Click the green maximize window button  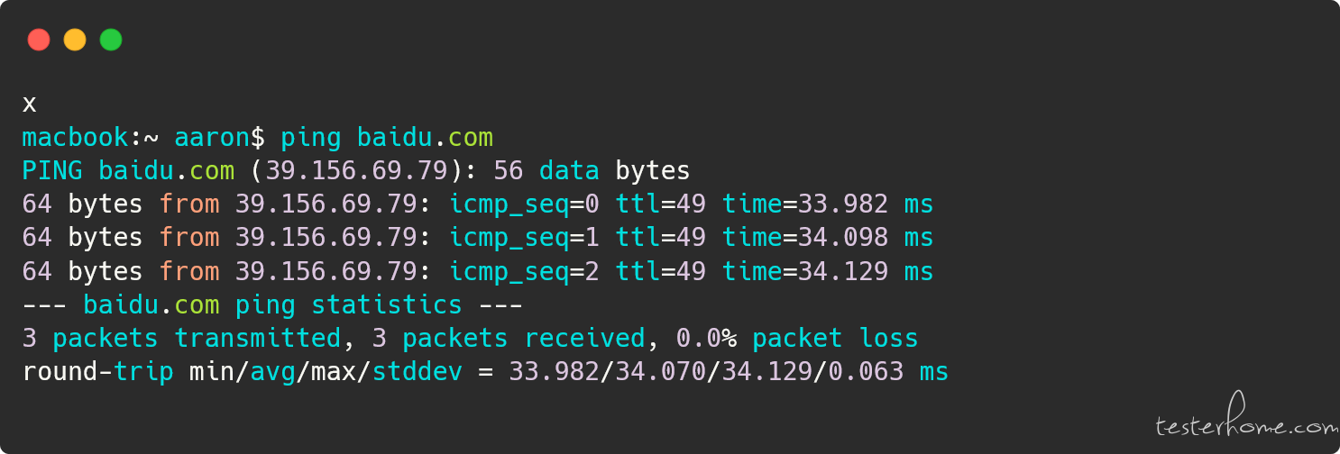click(111, 40)
